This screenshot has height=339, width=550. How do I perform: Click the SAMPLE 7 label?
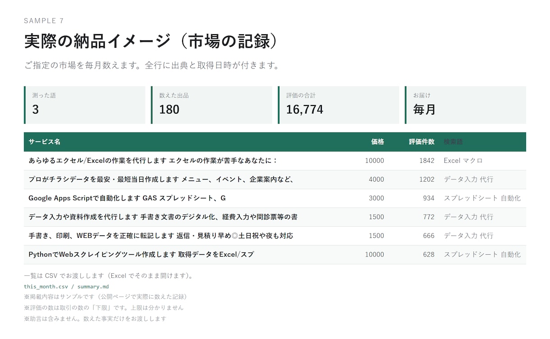click(x=44, y=21)
